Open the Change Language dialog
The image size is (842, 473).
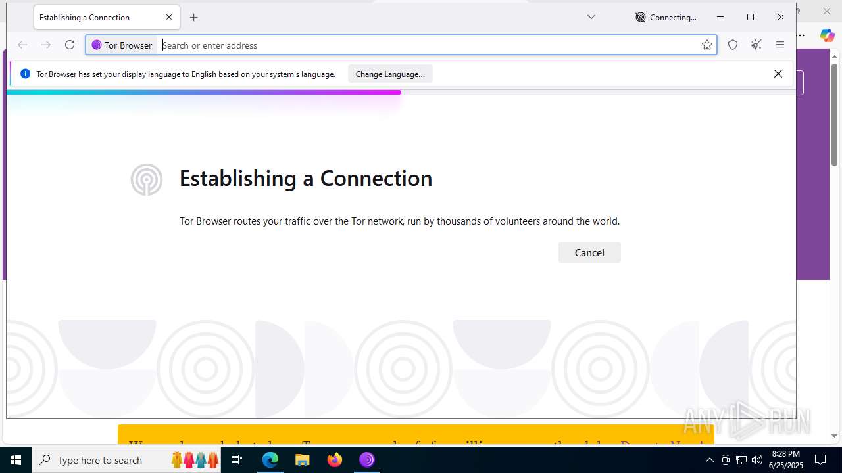390,74
